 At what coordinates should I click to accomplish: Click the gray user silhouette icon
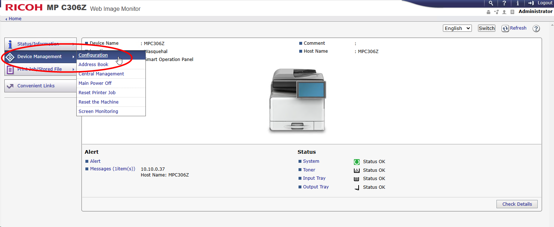point(504,12)
